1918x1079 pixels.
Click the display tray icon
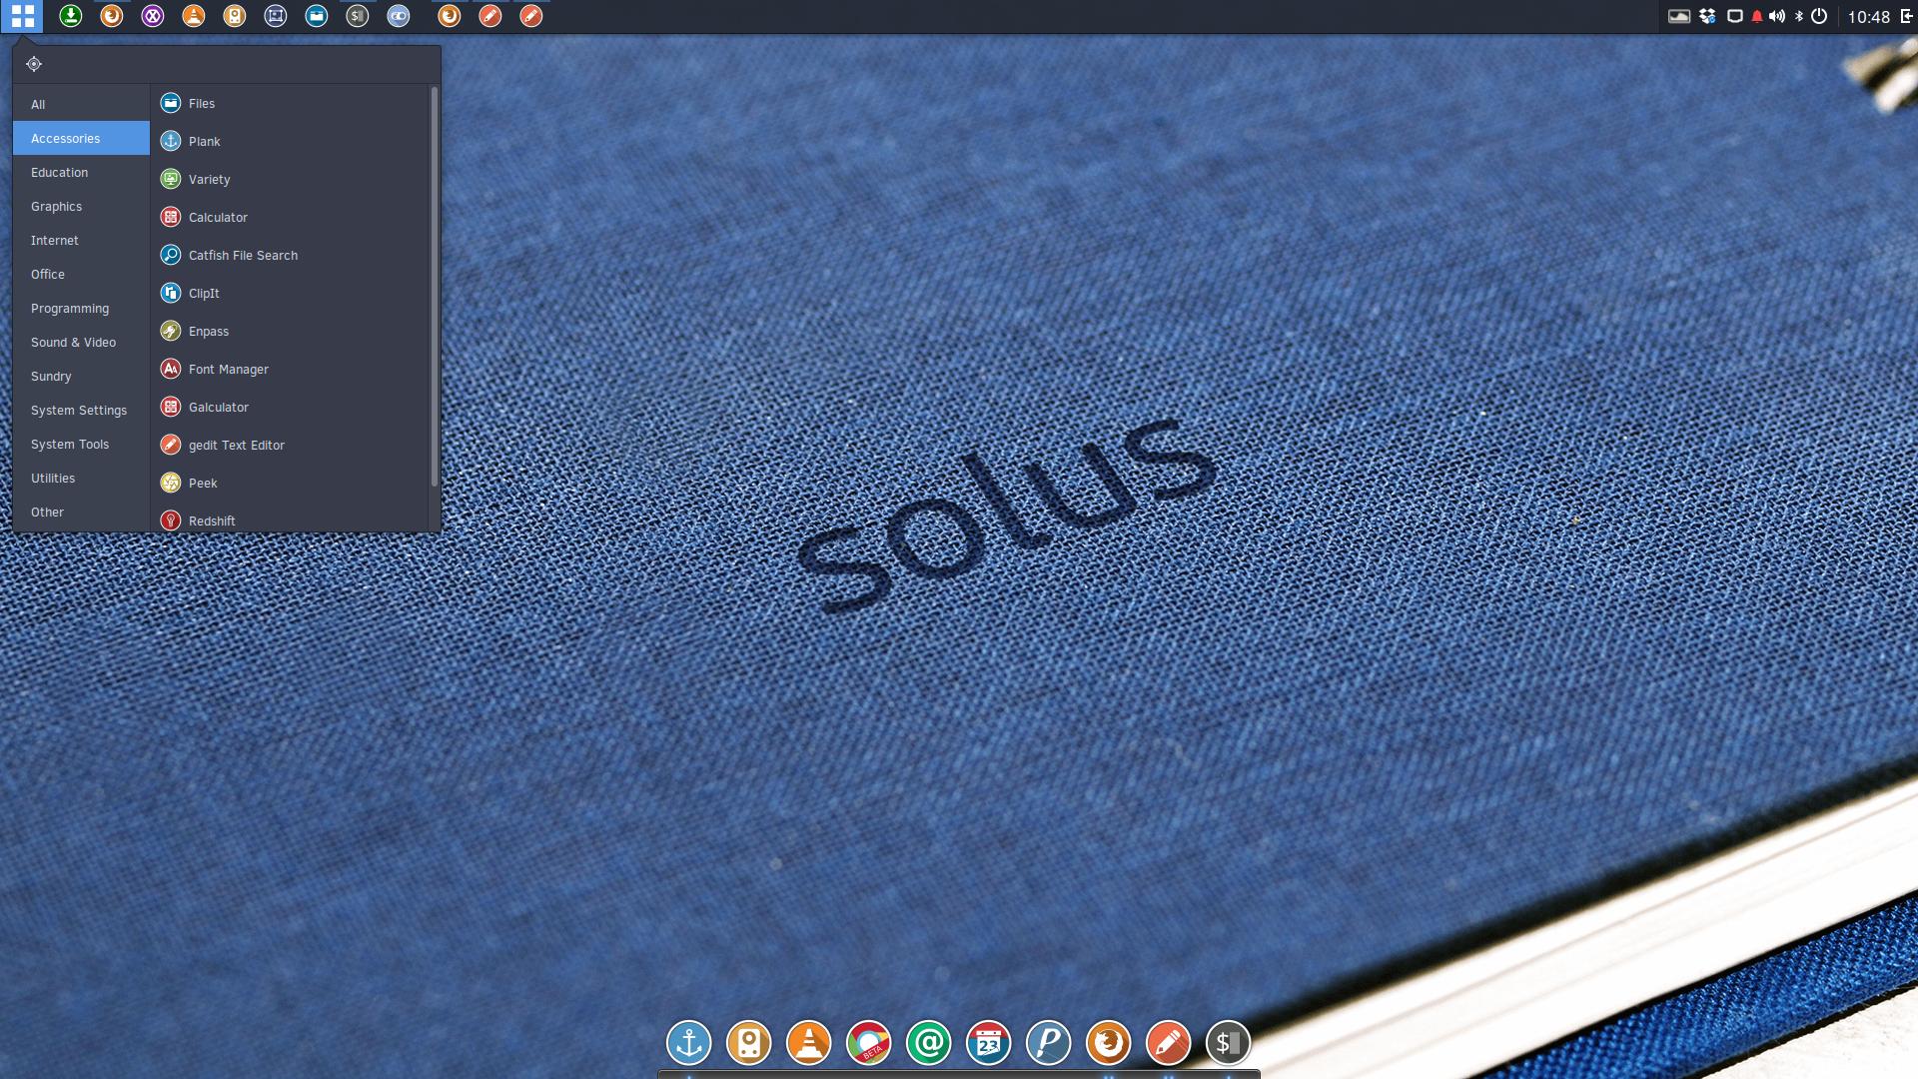[x=1735, y=16]
